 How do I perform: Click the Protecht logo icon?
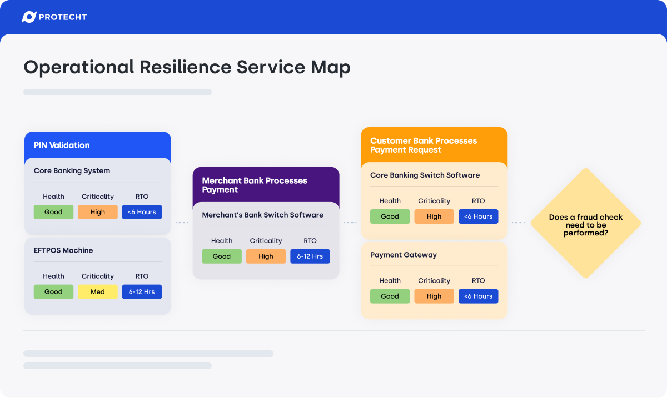[x=29, y=17]
